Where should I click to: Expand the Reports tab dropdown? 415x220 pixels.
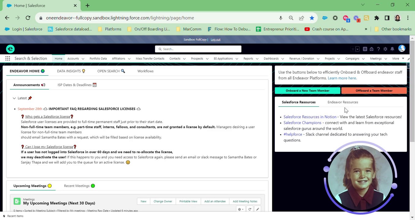(x=257, y=59)
